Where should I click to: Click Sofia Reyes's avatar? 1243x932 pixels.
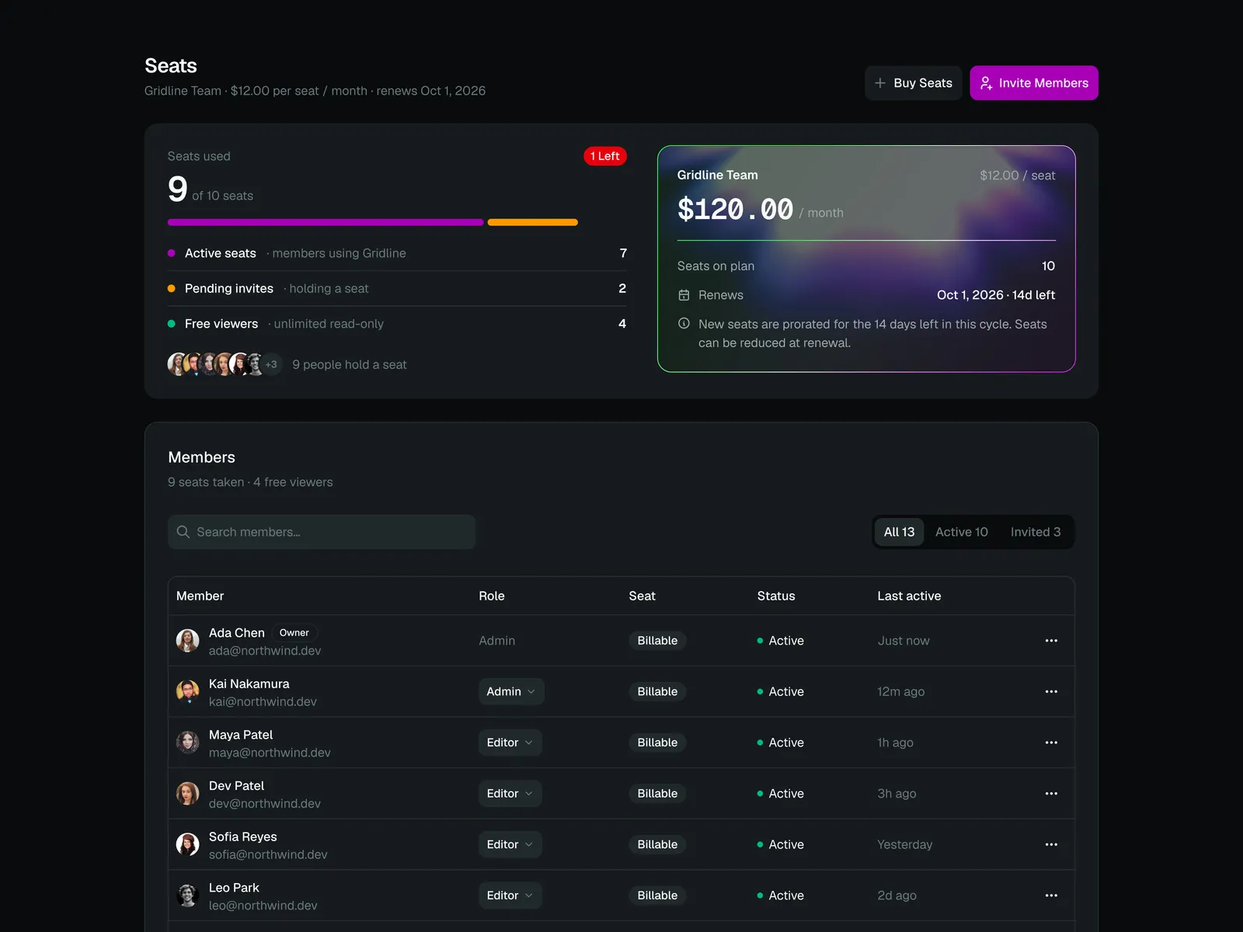pos(187,844)
